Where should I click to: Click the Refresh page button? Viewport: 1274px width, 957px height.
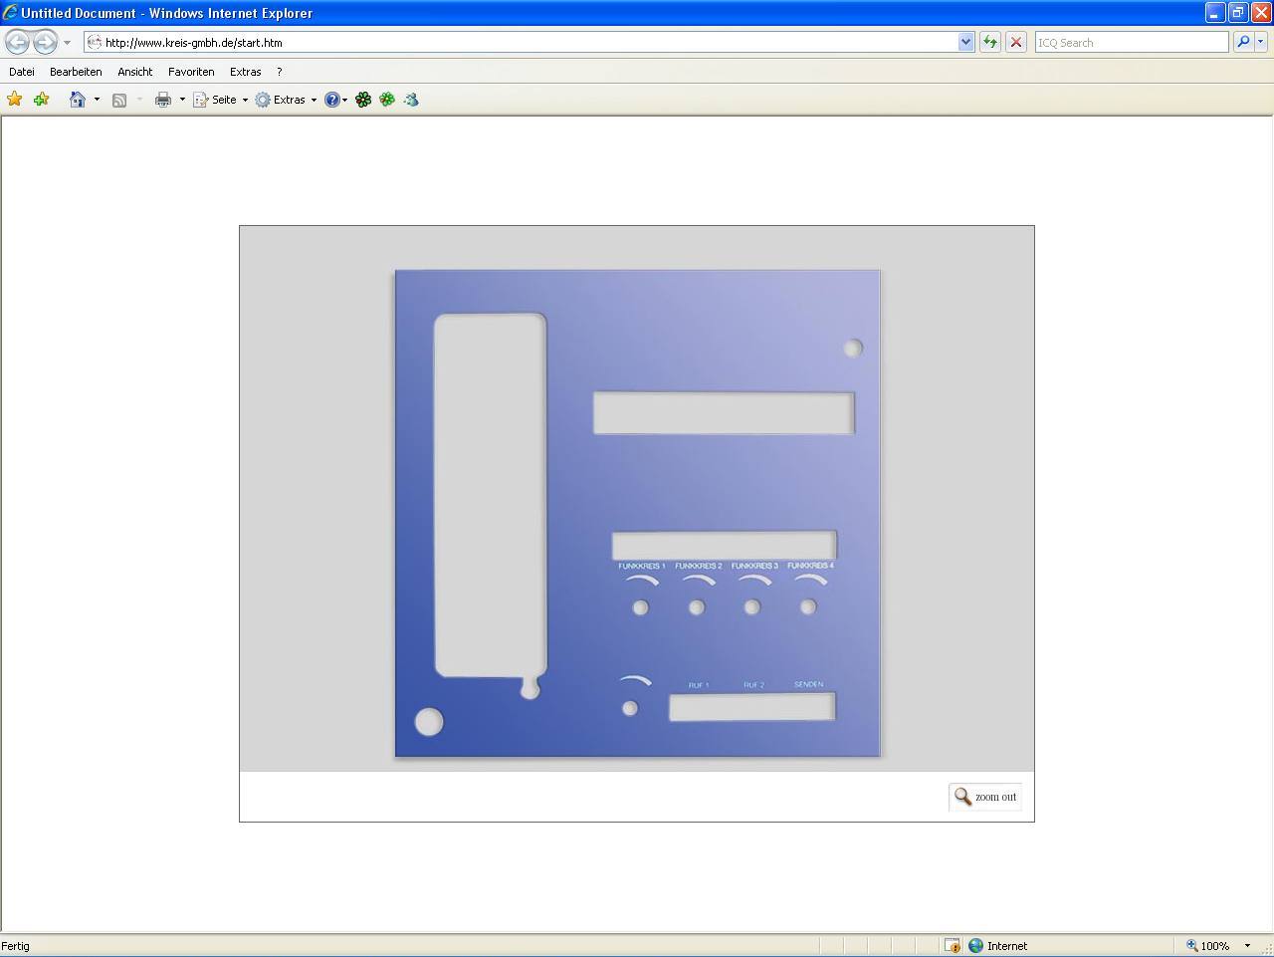(990, 42)
